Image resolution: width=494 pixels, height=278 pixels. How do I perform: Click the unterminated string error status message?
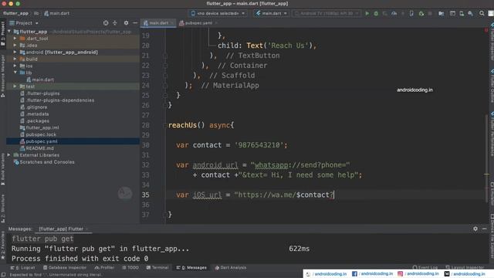tap(56, 275)
